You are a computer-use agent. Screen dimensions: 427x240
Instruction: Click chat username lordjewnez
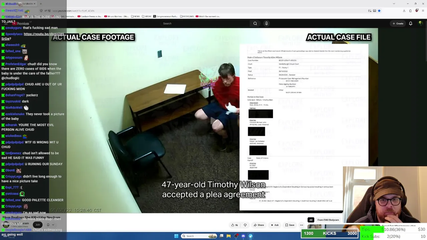(13, 153)
